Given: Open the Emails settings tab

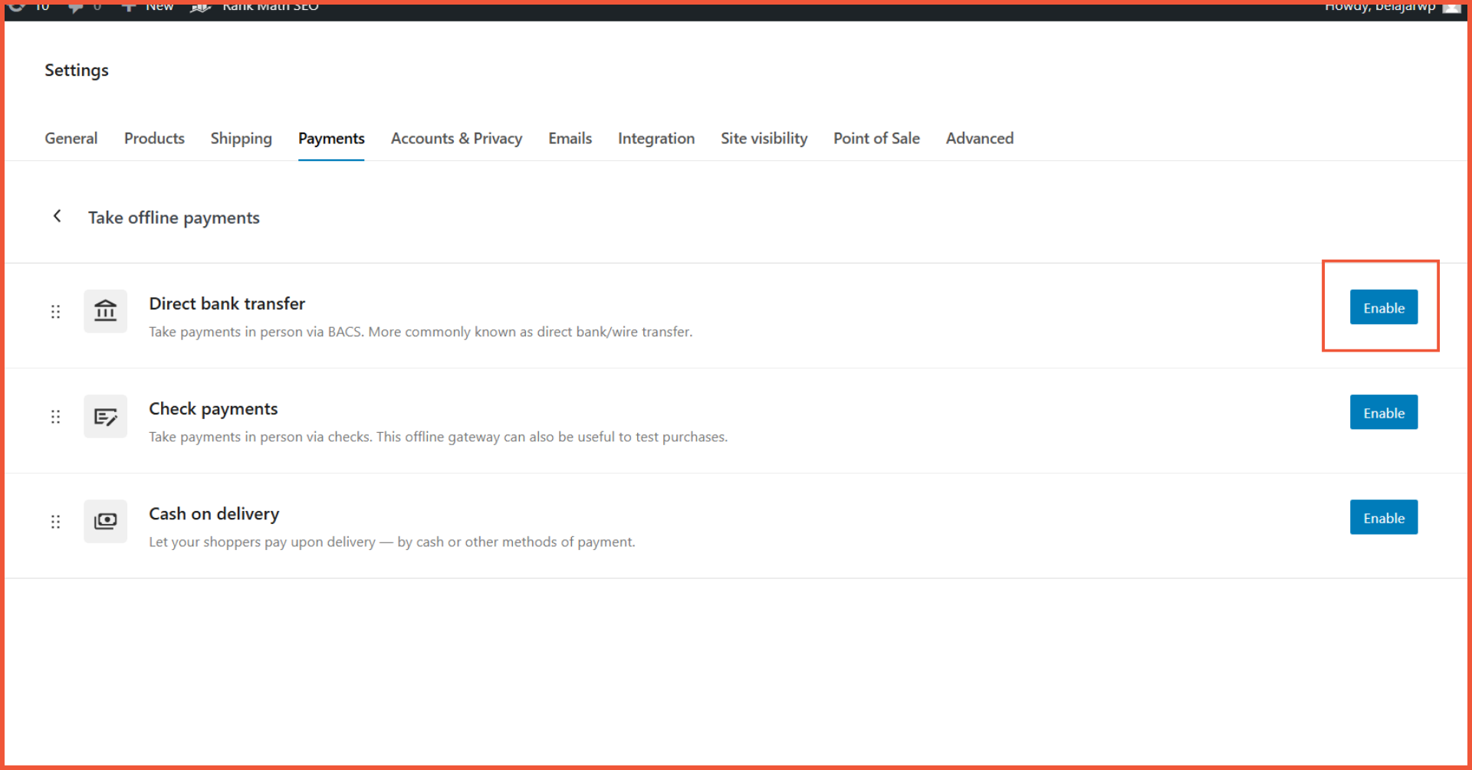Looking at the screenshot, I should (x=570, y=139).
